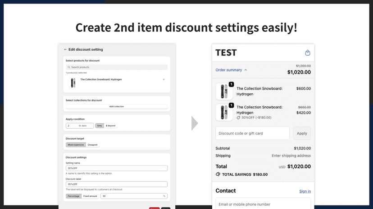Click the discount value percent field
The image size is (373, 209).
point(134,196)
